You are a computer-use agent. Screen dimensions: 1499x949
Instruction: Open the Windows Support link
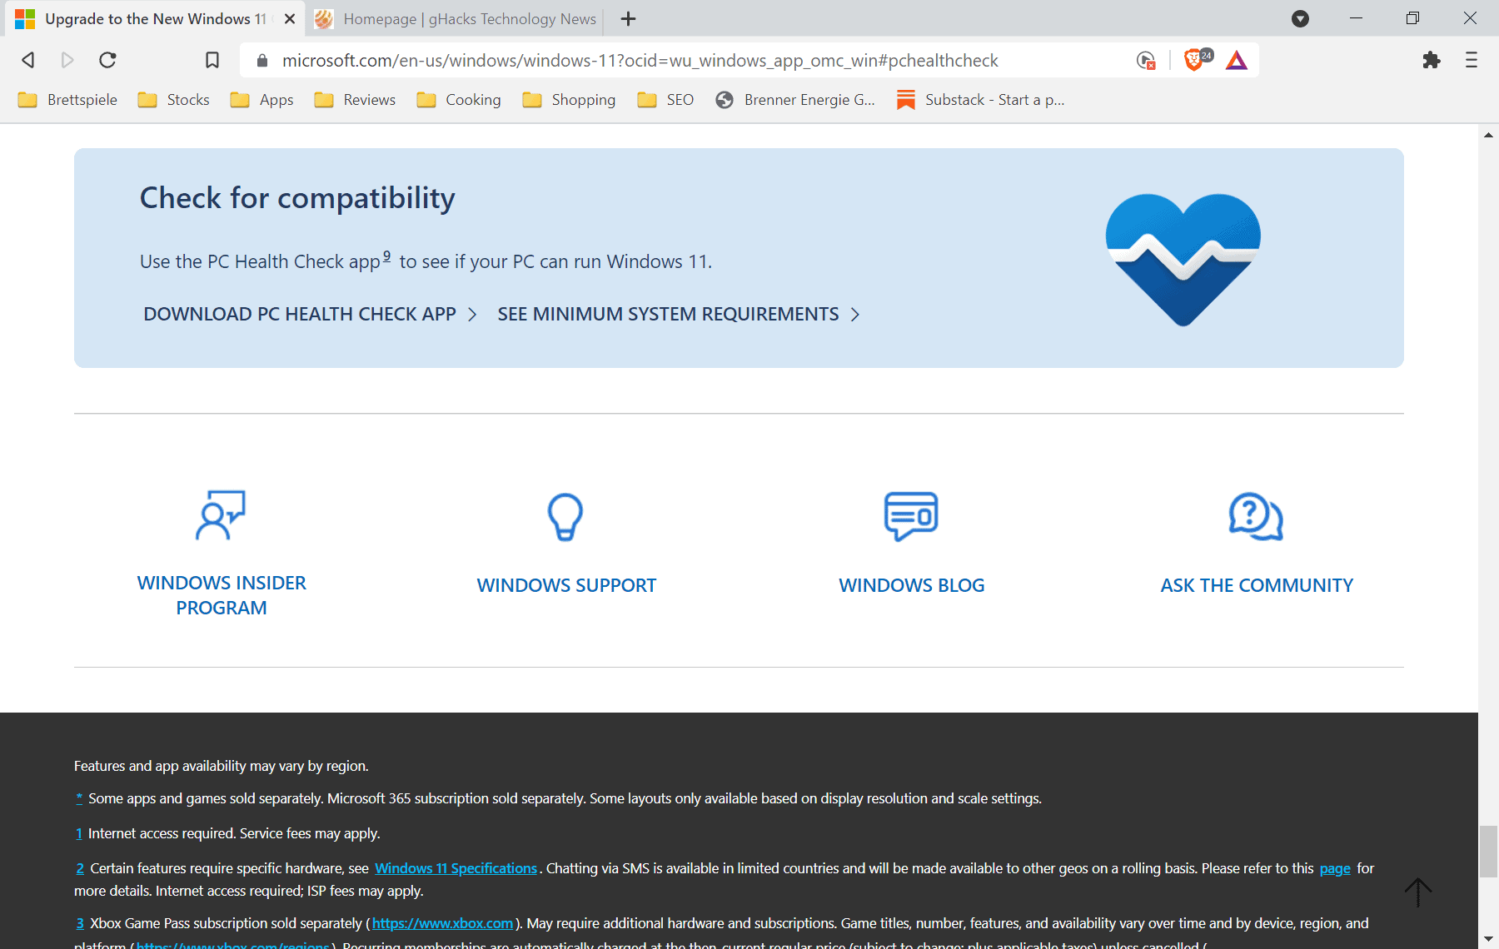click(566, 585)
